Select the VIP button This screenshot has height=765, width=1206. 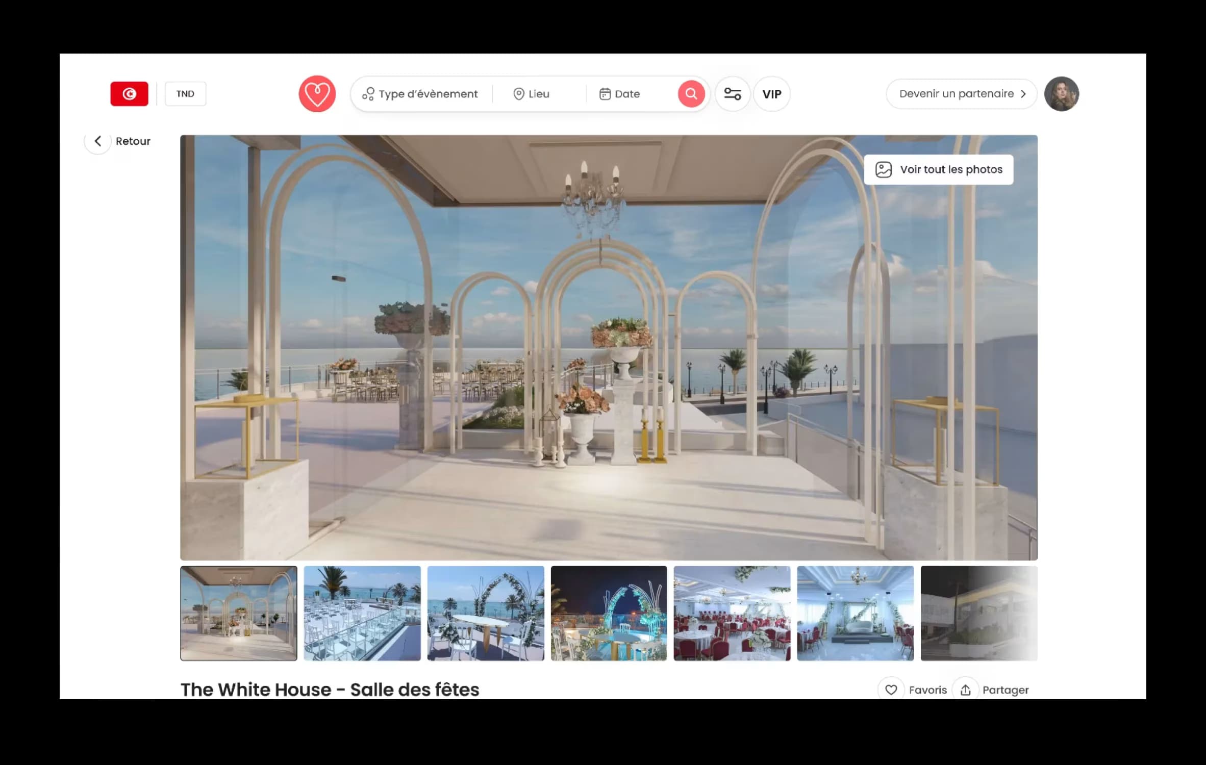click(x=771, y=94)
